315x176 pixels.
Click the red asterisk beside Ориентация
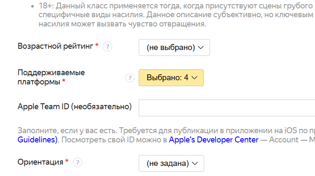[x=67, y=160]
